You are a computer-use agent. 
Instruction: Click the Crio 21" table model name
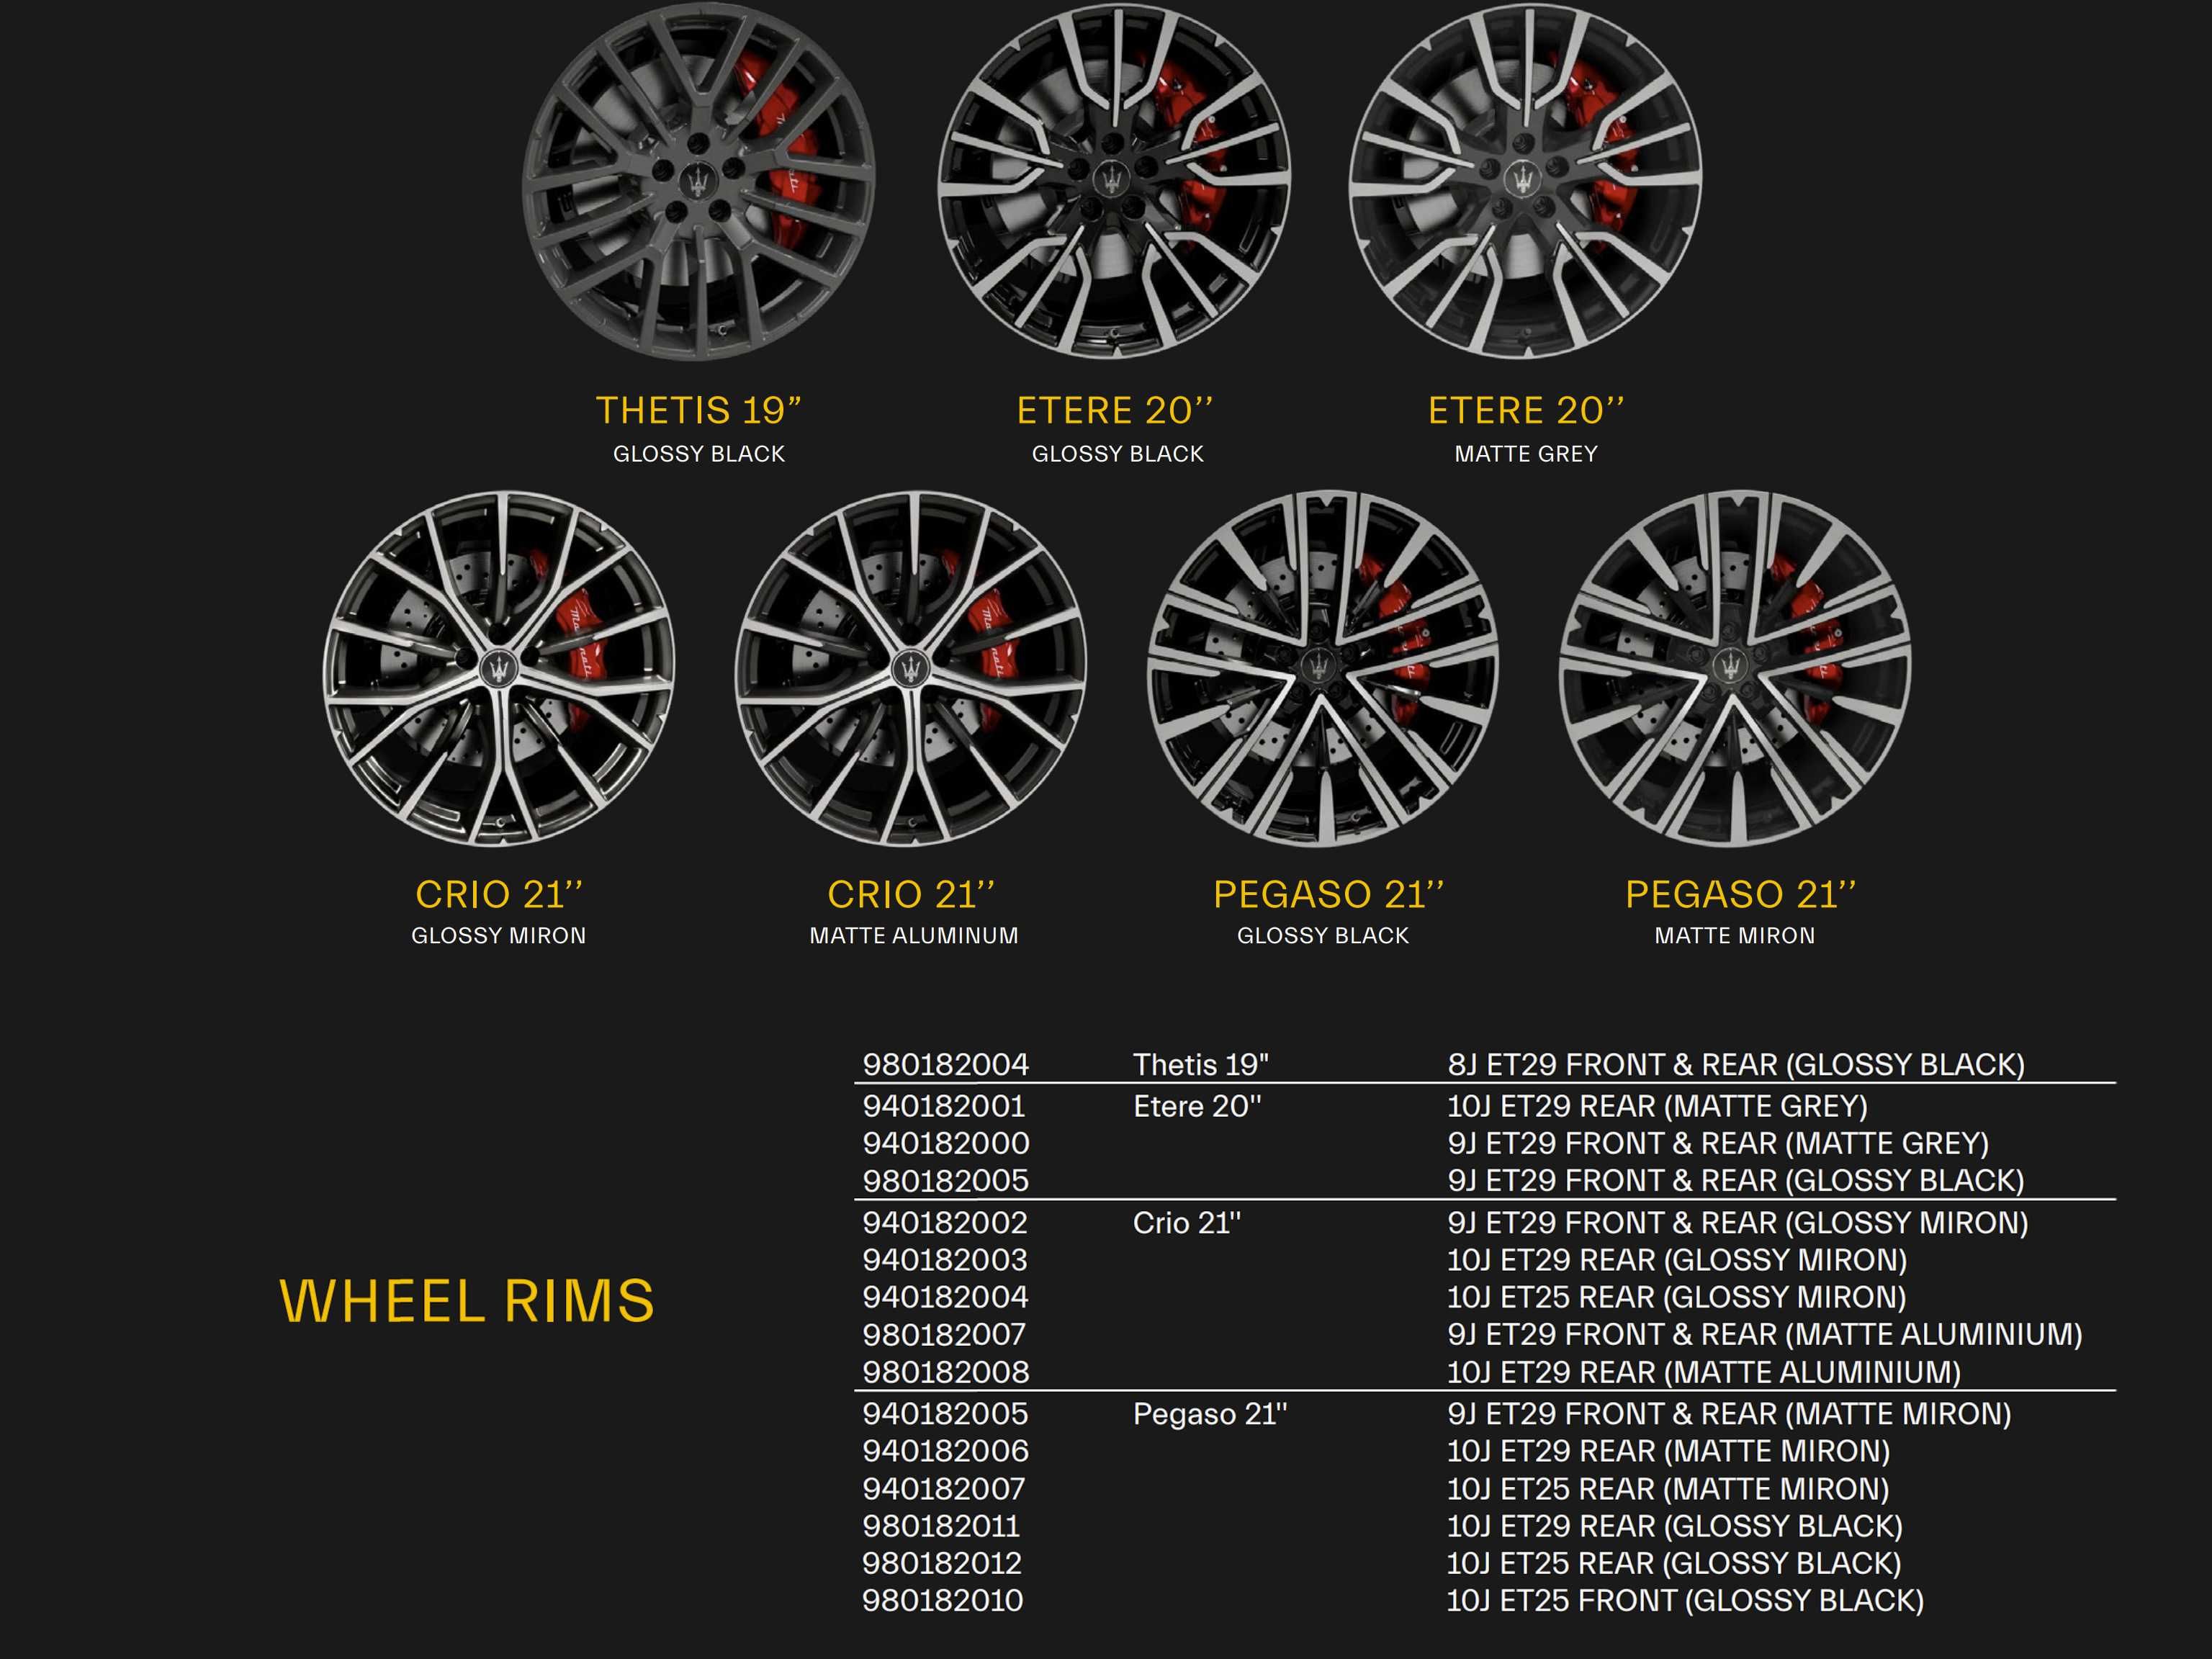click(x=1187, y=1222)
